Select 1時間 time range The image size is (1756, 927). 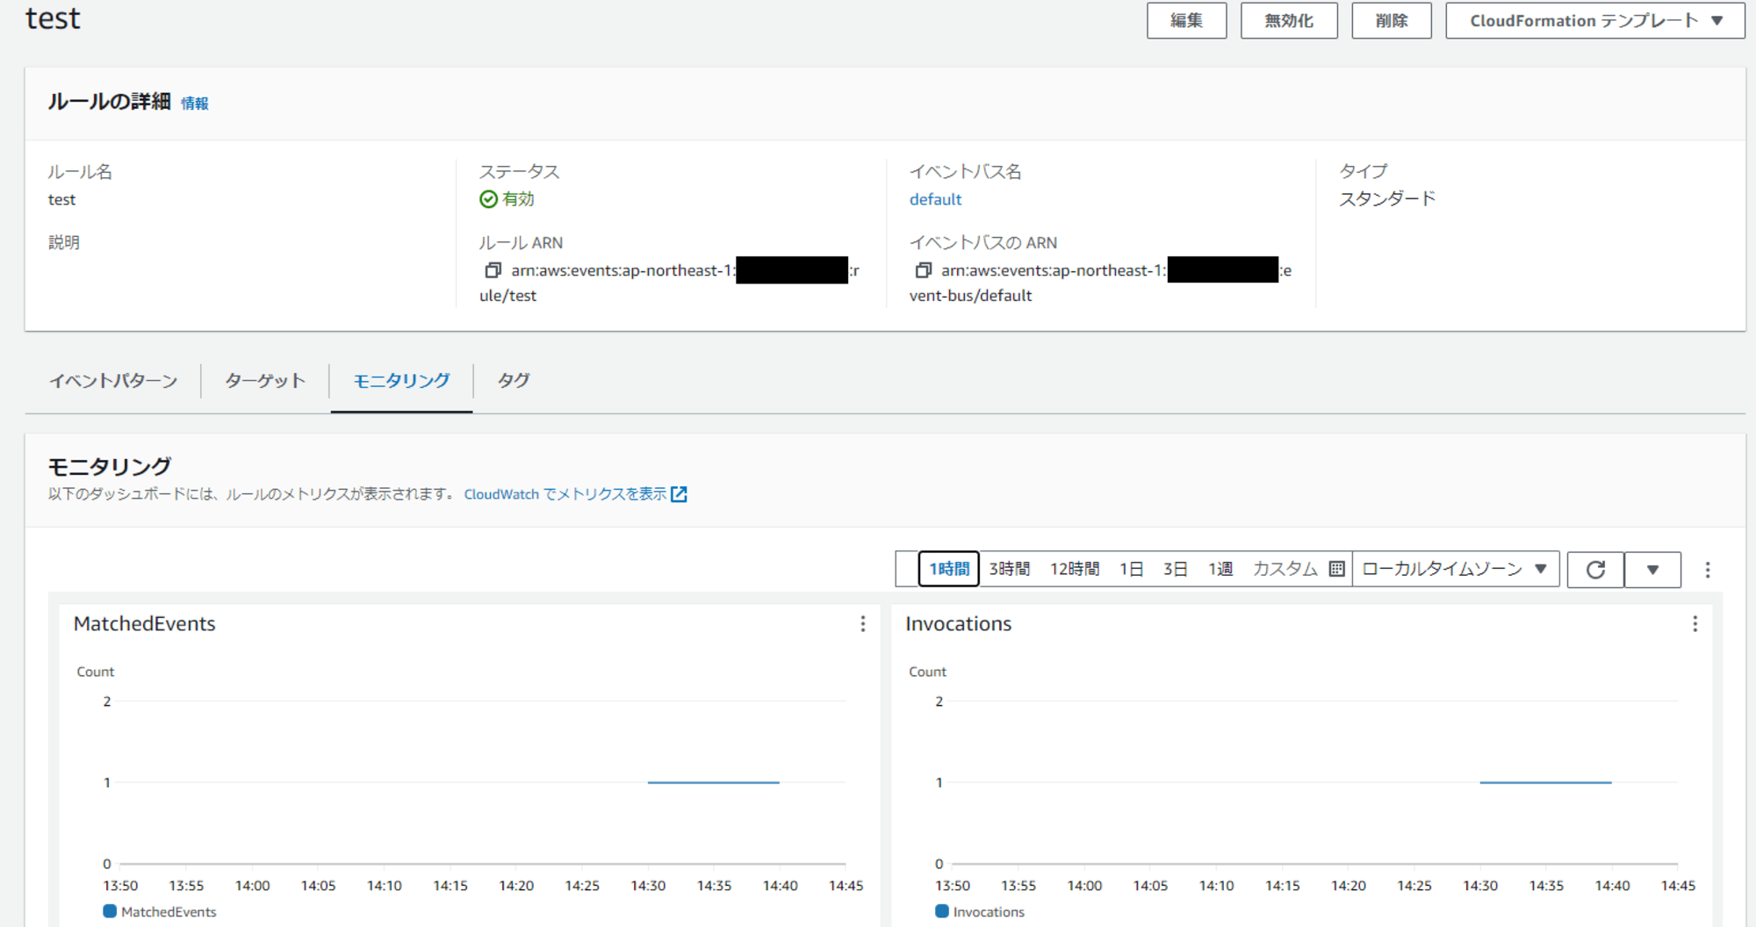click(x=949, y=569)
